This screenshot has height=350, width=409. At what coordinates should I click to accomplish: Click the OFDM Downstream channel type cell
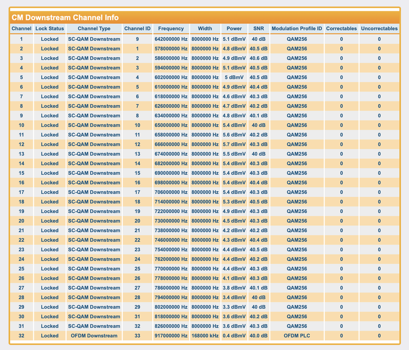coord(94,336)
